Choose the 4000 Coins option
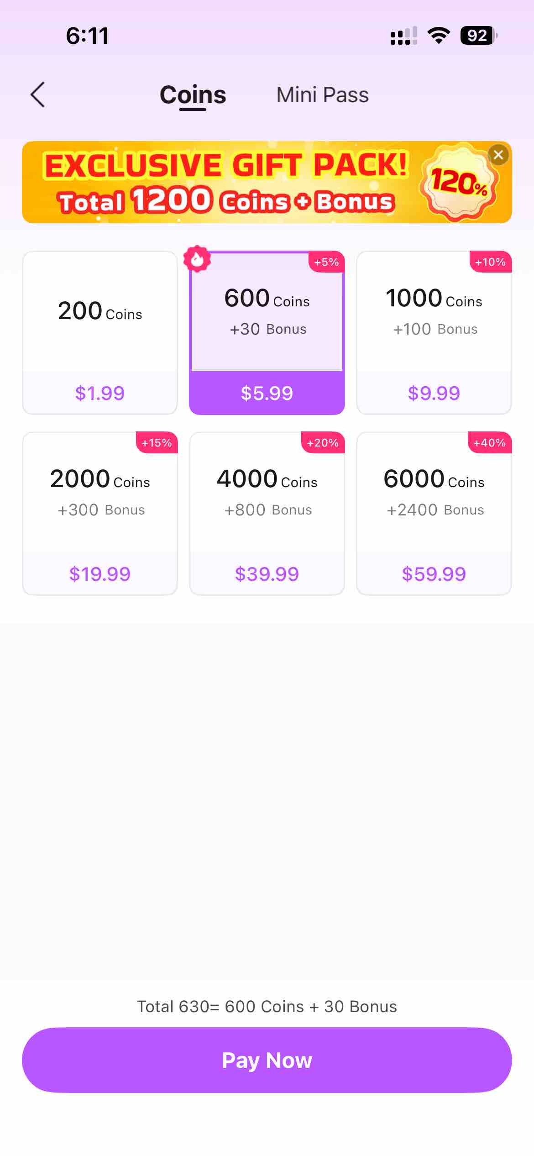 [267, 513]
